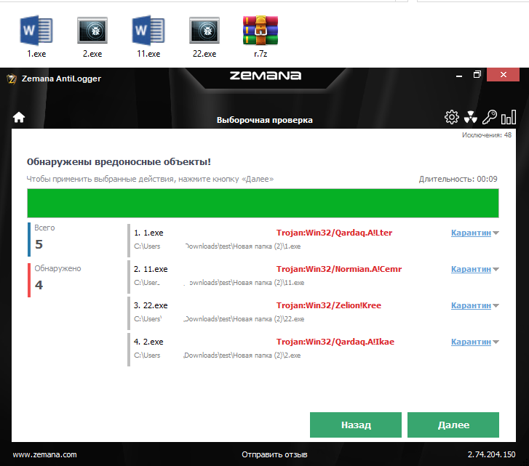This screenshot has width=529, height=466.
Task: Select the 2.exe file icon
Action: [x=92, y=31]
